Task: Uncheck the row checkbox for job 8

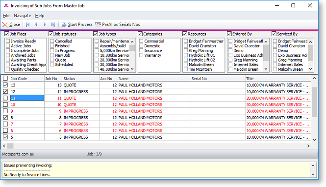Action: [5, 117]
